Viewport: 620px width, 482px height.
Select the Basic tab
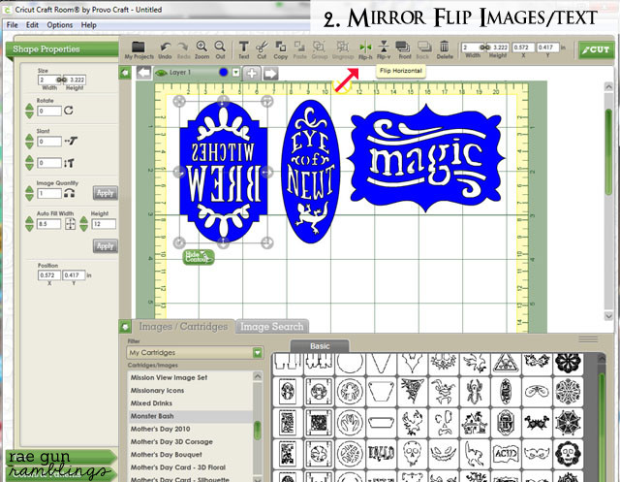pyautogui.click(x=320, y=346)
